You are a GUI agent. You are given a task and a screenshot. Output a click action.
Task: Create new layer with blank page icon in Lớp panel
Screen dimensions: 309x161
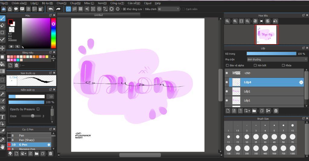[228, 111]
